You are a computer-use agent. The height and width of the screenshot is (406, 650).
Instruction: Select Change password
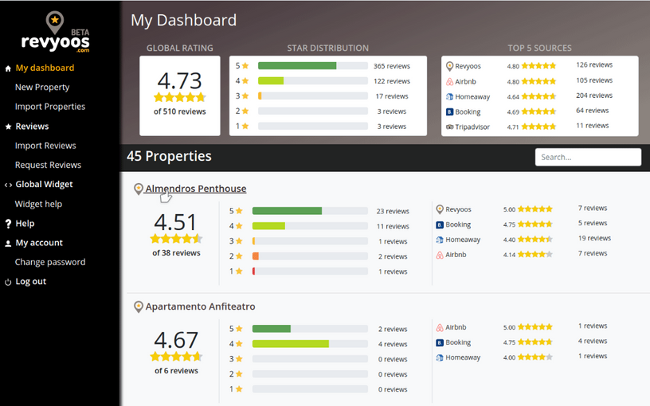pyautogui.click(x=50, y=262)
